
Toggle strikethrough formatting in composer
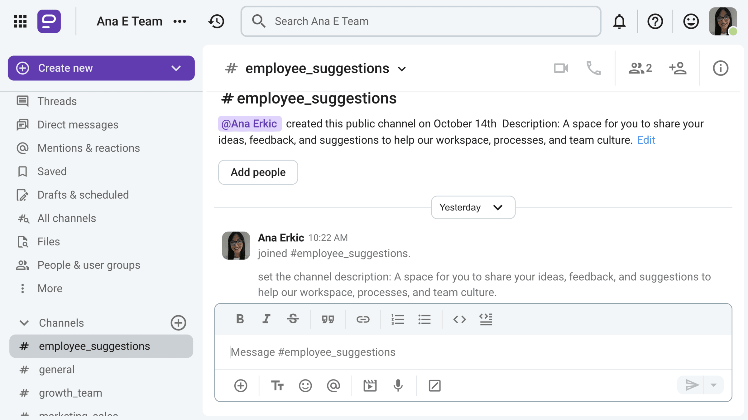pos(293,319)
